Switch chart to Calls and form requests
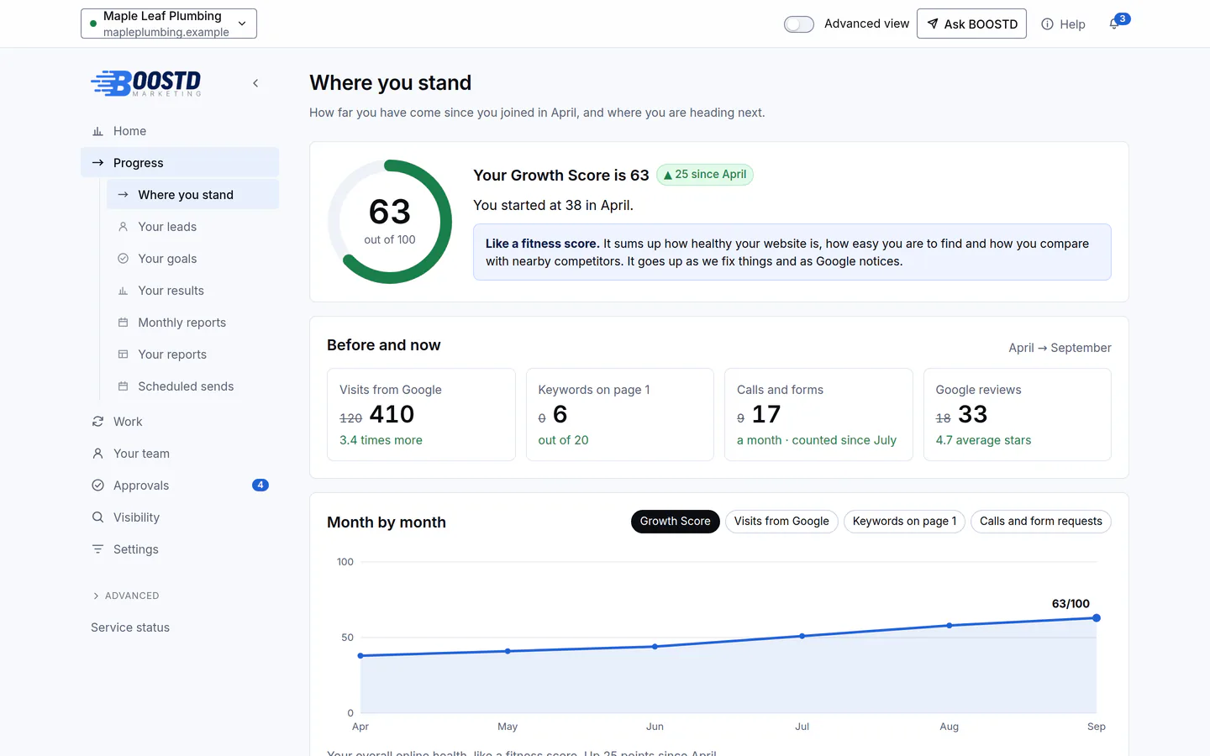This screenshot has height=756, width=1210. click(x=1040, y=522)
